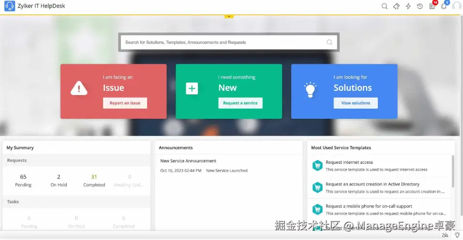
Task: Click the View solutions button
Action: (x=356, y=103)
